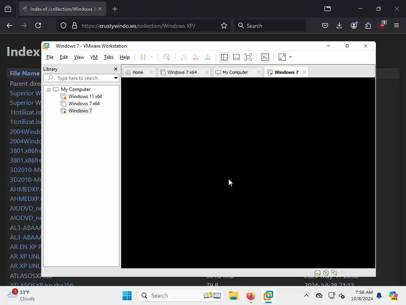The image size is (406, 305).
Task: Open Pocket save icon in Firefox
Action: tap(325, 25)
